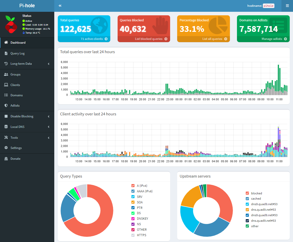293x242 pixels.
Task: Click the tallest bar in Total queries chart
Action: 278,78
